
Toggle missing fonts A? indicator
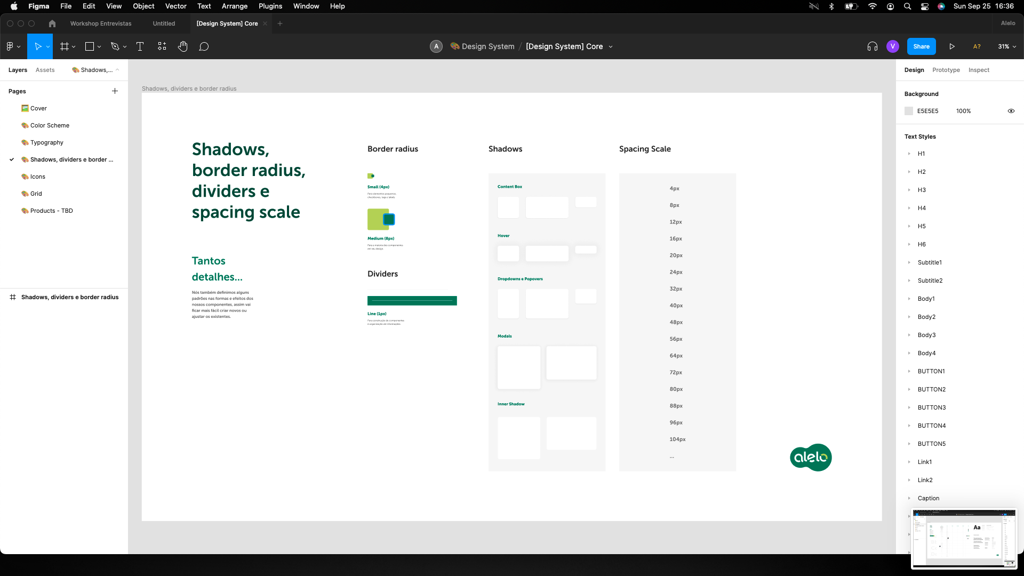click(x=977, y=46)
